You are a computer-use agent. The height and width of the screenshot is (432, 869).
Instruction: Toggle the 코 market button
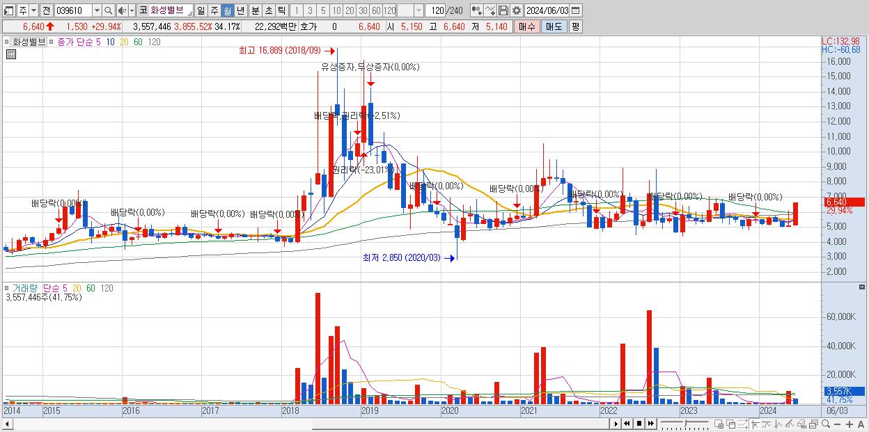143,10
